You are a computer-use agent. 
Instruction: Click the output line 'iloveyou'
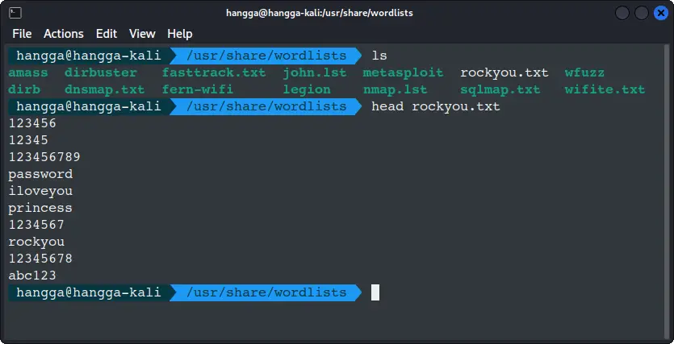[40, 191]
